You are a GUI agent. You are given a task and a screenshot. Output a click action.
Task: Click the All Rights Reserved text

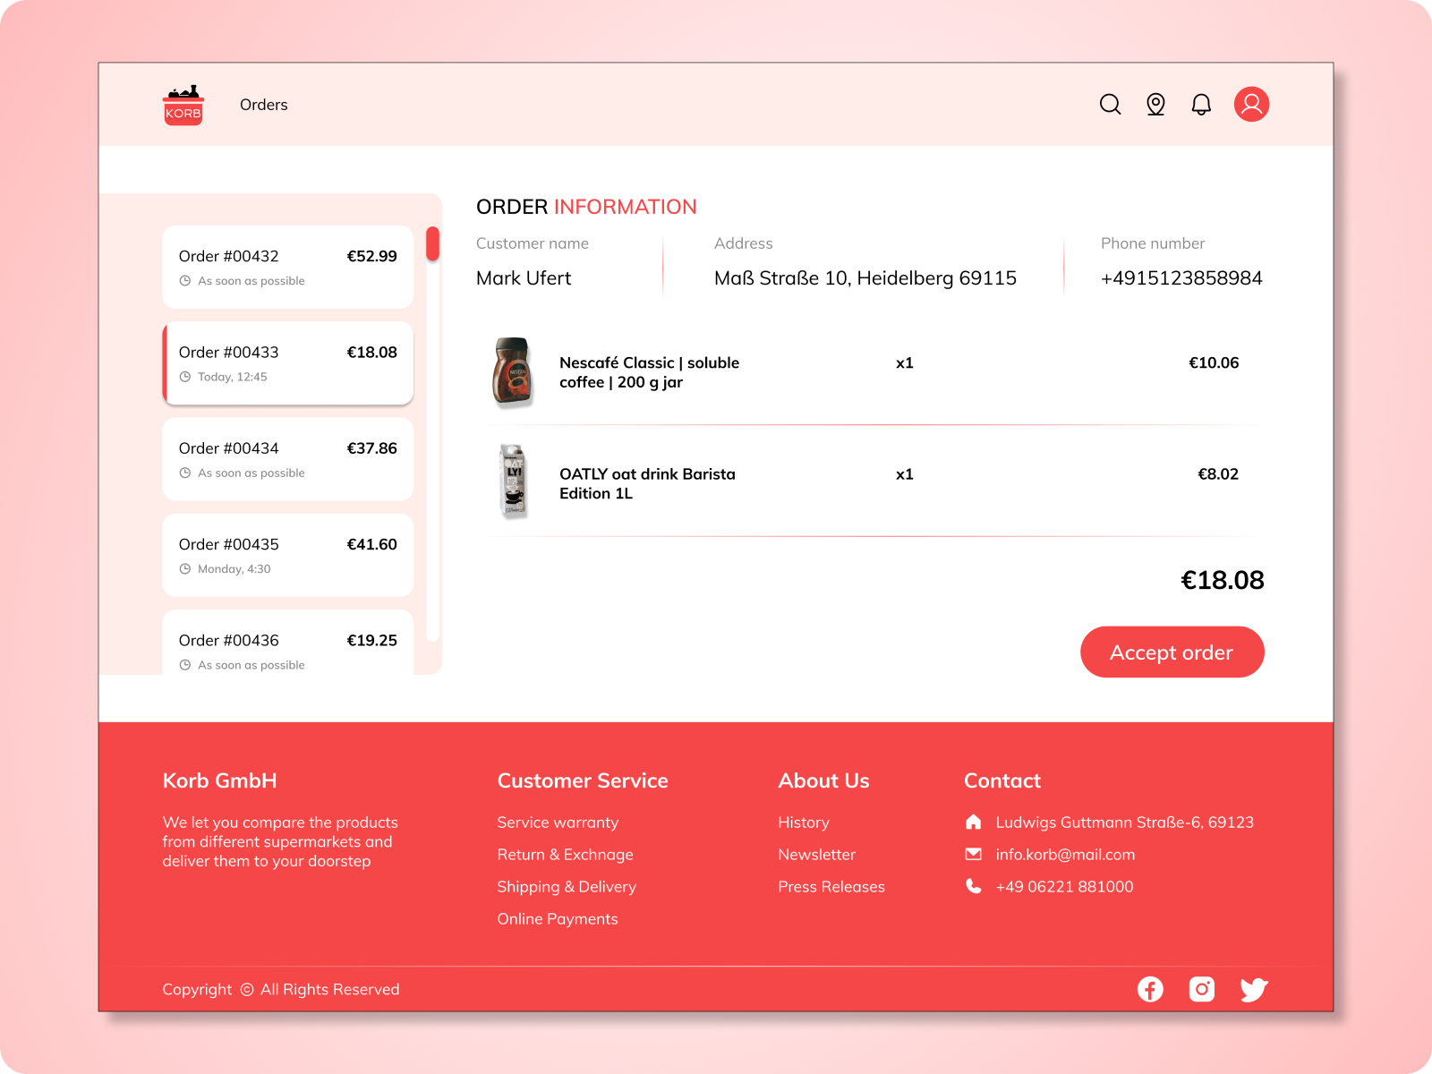[x=330, y=989]
